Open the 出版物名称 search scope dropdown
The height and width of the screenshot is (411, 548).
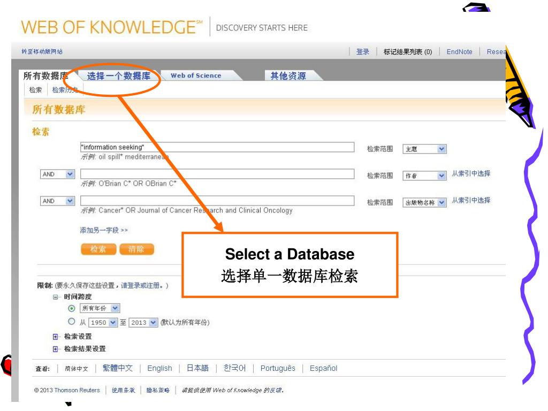(x=424, y=202)
